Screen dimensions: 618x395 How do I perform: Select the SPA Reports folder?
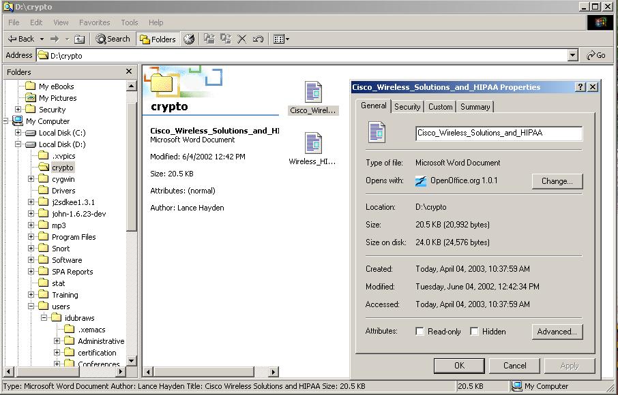point(72,272)
